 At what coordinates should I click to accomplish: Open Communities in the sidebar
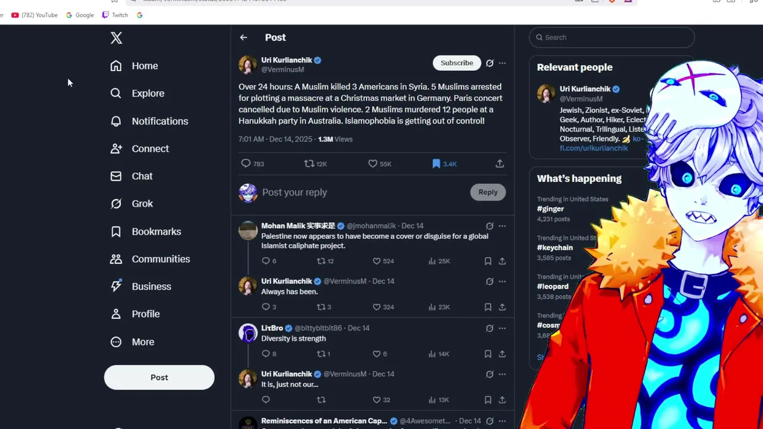(x=150, y=259)
